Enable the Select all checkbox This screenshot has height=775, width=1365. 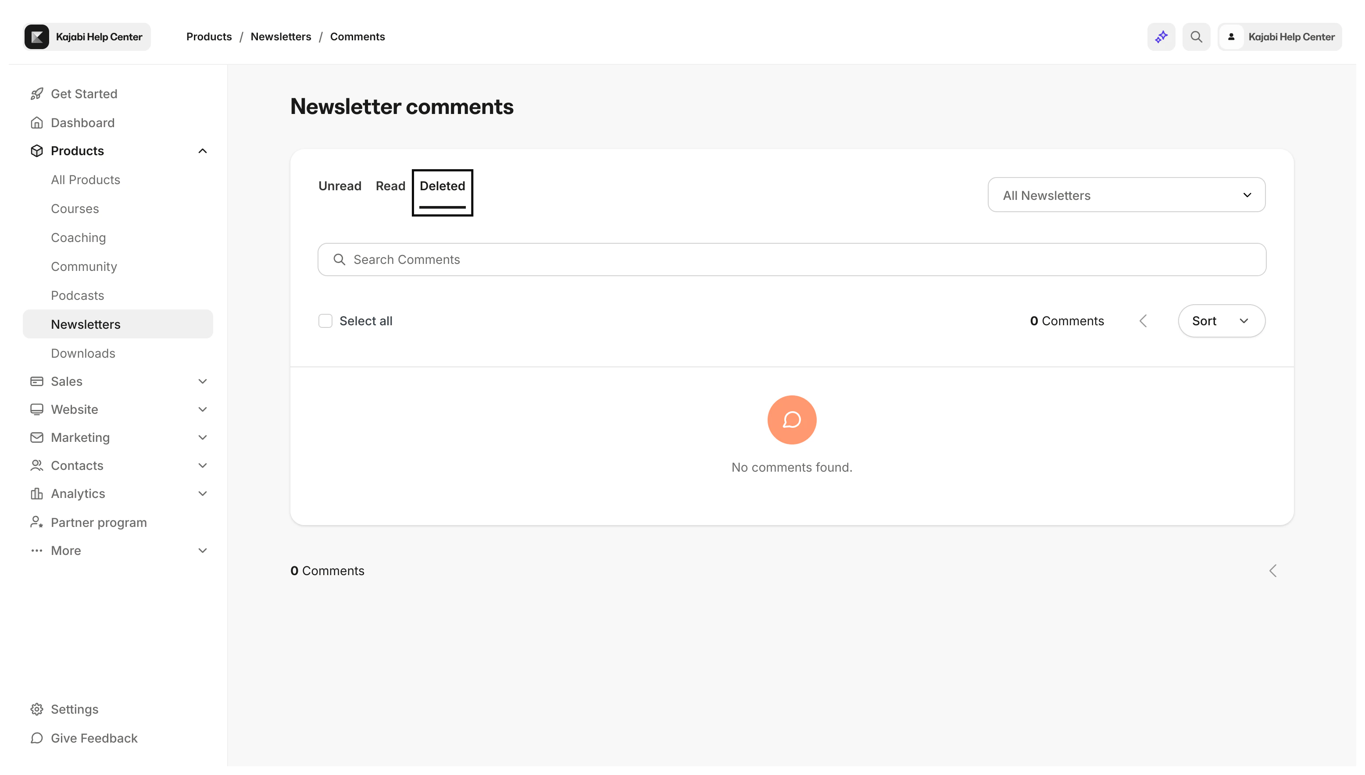pyautogui.click(x=325, y=320)
